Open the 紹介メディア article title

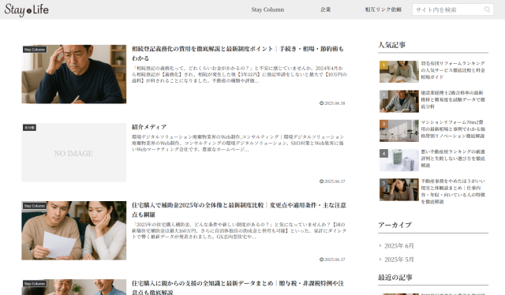(x=149, y=127)
